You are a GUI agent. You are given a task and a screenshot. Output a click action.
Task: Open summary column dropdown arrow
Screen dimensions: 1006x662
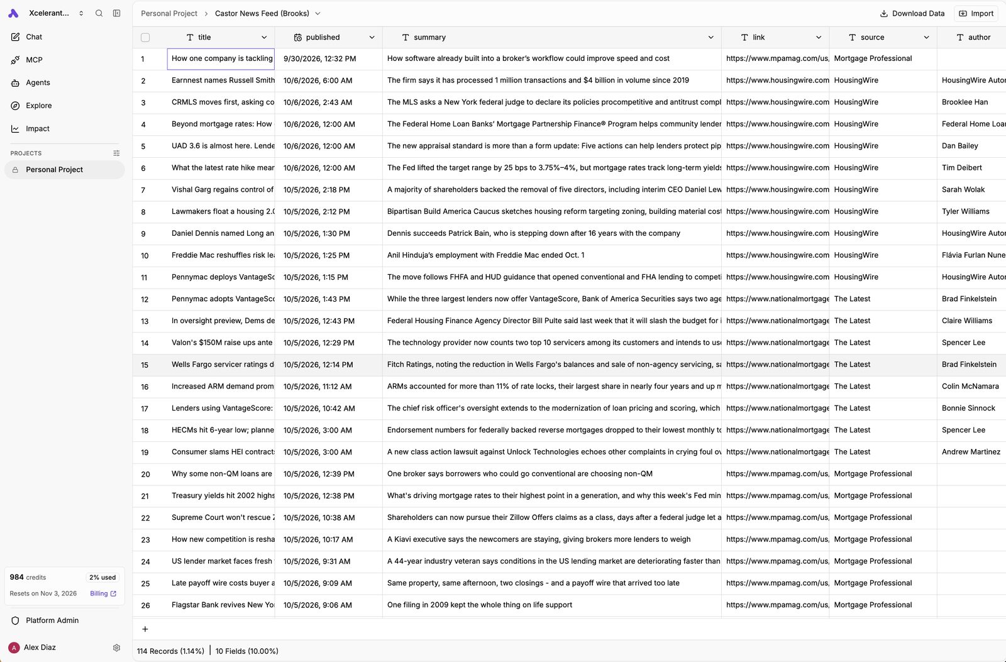(x=710, y=38)
